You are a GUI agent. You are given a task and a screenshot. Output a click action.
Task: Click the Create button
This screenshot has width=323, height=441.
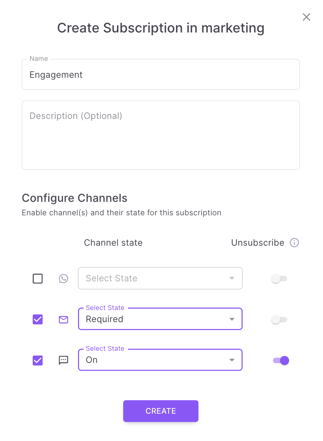161,411
